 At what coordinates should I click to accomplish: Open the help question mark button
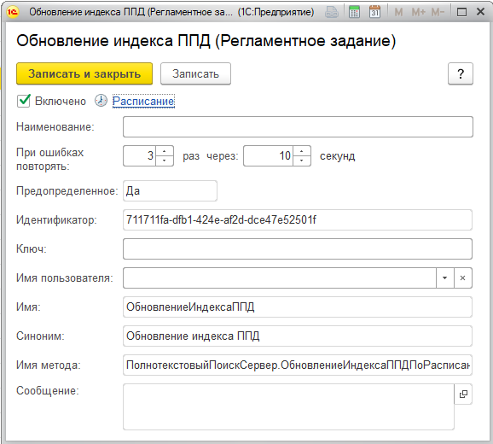tap(461, 73)
